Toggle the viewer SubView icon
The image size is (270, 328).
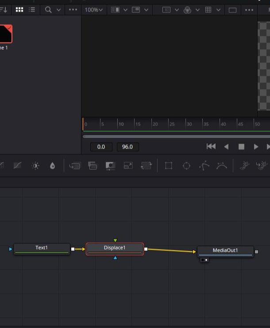[x=136, y=10]
